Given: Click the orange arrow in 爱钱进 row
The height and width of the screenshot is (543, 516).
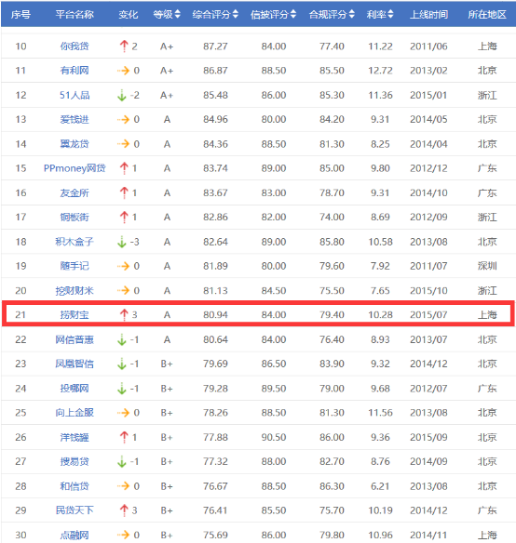Looking at the screenshot, I should click(x=123, y=119).
